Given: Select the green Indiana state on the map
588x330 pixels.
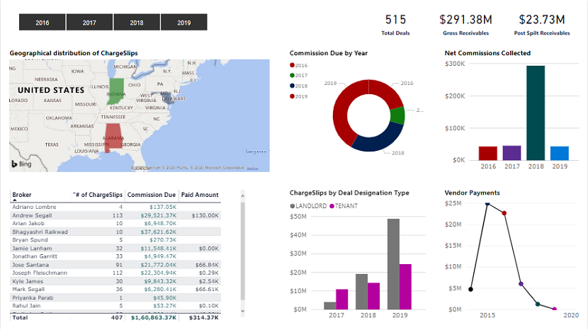Looking at the screenshot, I should (116, 89).
